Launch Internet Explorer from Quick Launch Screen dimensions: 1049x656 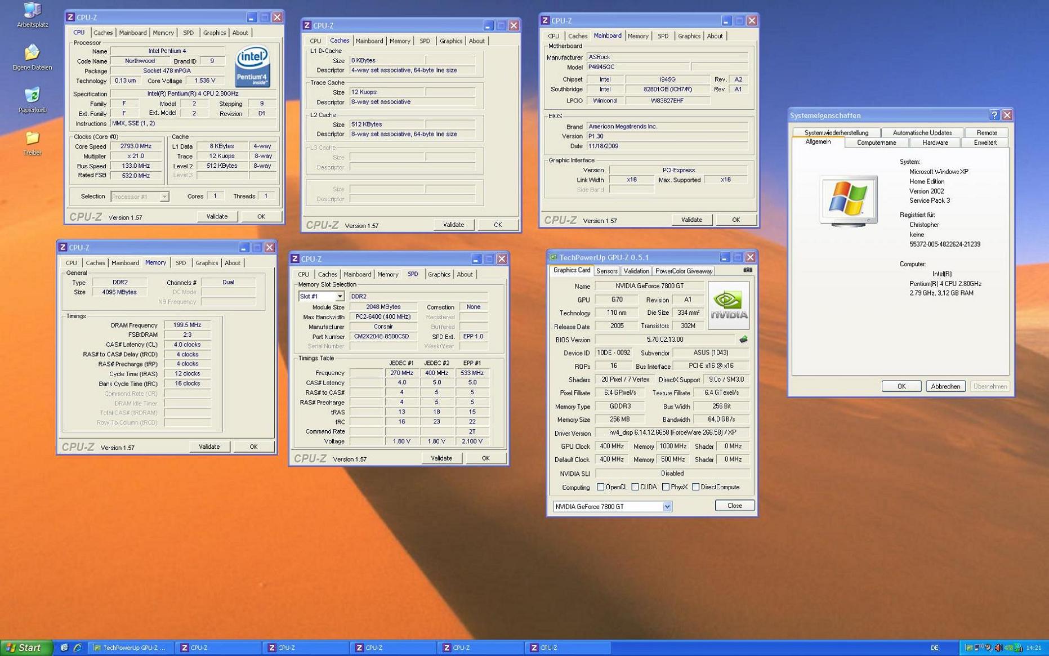pyautogui.click(x=77, y=648)
